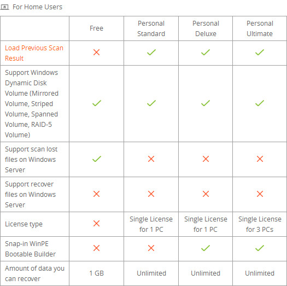Click green check for Personal Ultimate Dynamic Disk support
The image size is (287, 286).
point(260,103)
